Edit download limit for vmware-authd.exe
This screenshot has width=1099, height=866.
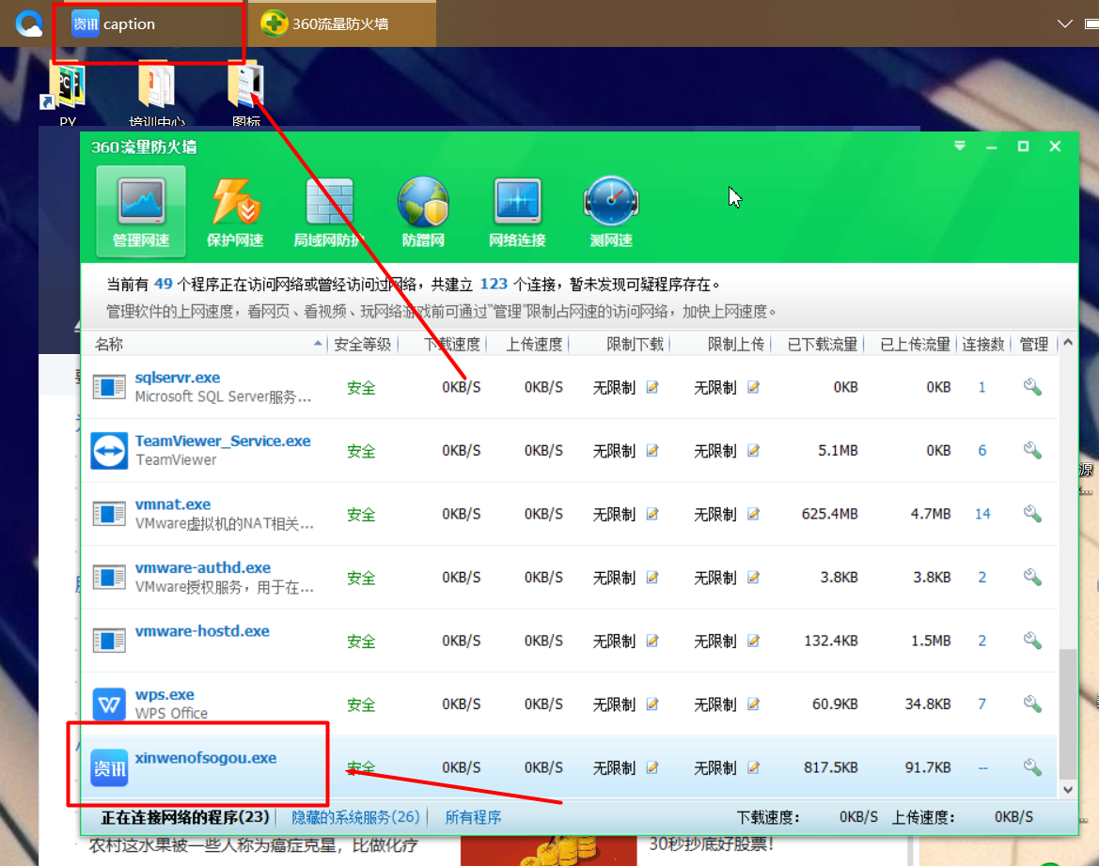point(652,577)
